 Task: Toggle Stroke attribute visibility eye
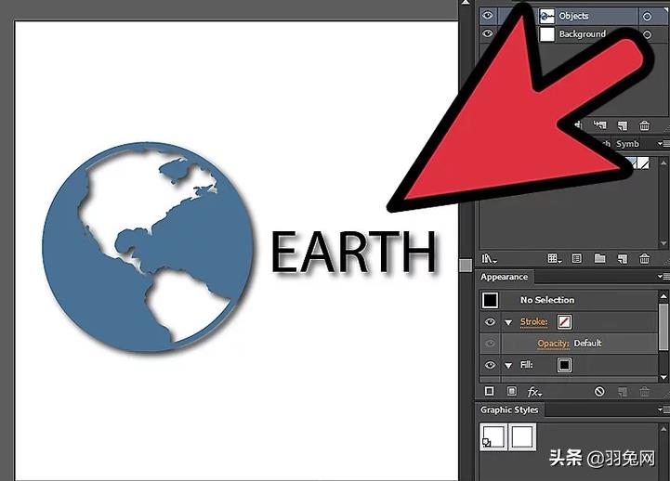(x=490, y=322)
